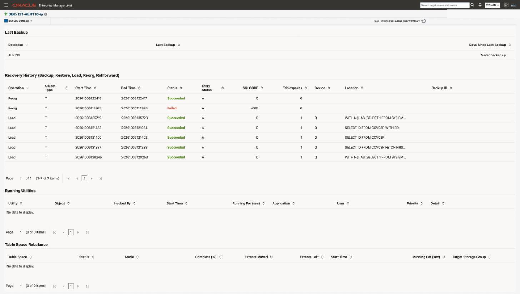Image resolution: width=520 pixels, height=294 pixels.
Task: Go to last page of Recovery History
Action: click(101, 179)
